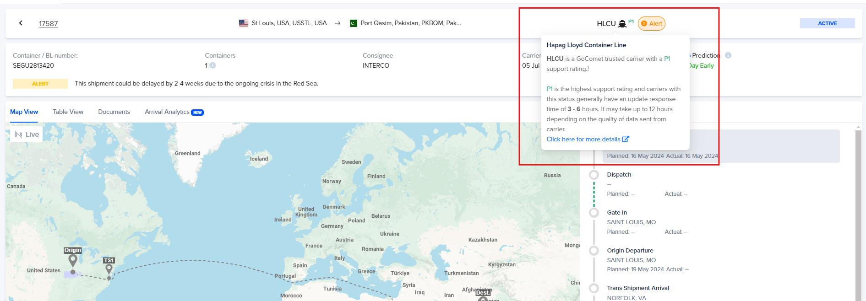Click the Trans Shipment Arrival milestone circle
The height and width of the screenshot is (301, 866).
pyautogui.click(x=594, y=288)
